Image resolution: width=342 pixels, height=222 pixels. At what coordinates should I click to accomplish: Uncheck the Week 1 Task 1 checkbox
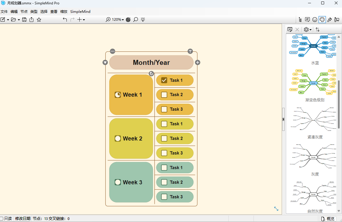[164, 80]
